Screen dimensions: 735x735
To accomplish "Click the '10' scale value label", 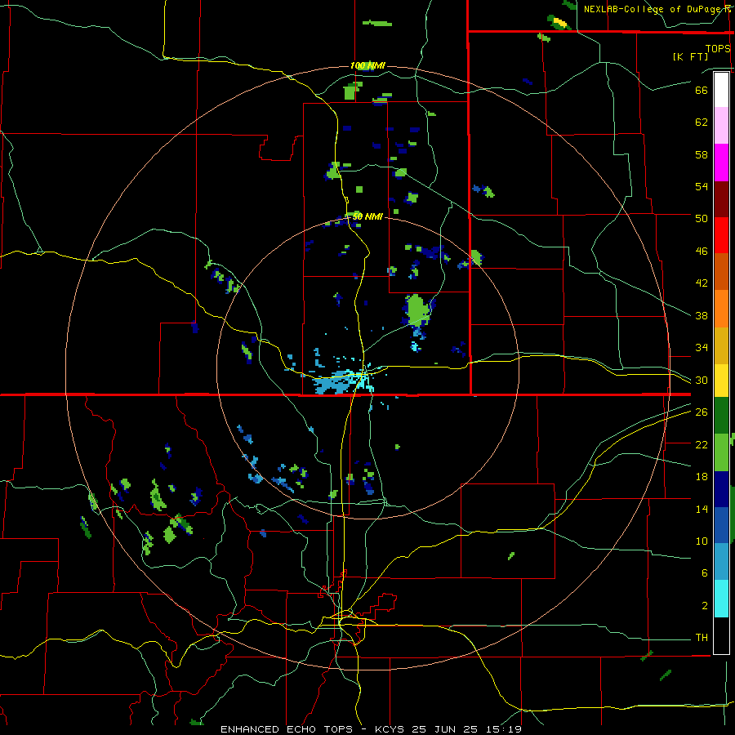I will [702, 541].
